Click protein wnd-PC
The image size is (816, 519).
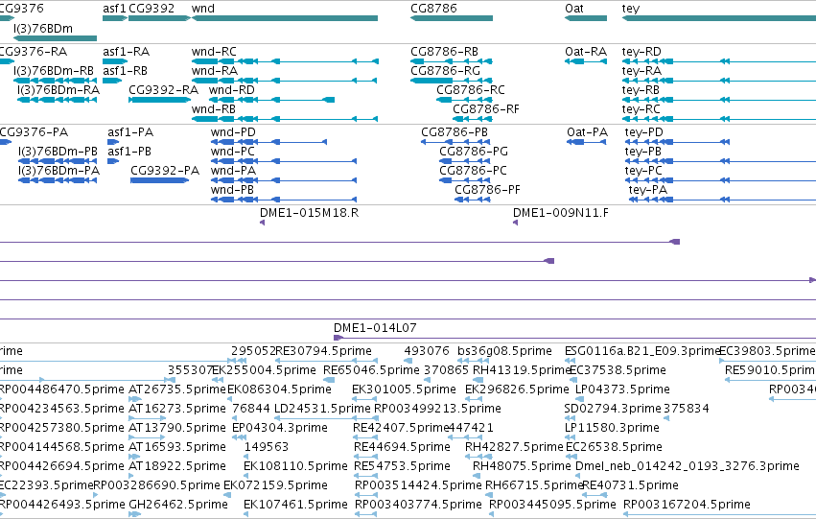point(284,161)
